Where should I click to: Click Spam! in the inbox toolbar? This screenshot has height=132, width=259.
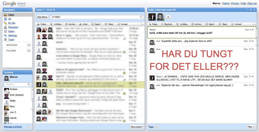tap(96, 24)
